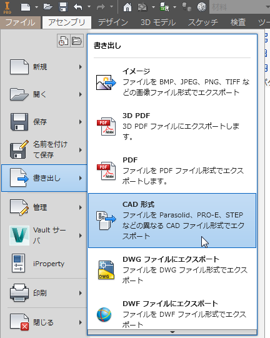
Task: Open the 材料 material dropdown box
Action: [x=240, y=7]
